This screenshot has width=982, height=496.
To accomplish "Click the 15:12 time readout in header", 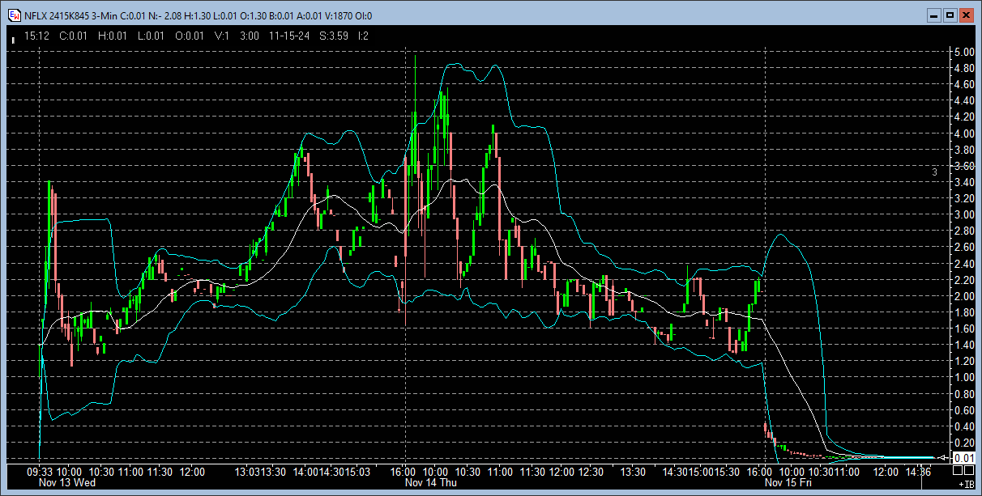I will tap(38, 36).
